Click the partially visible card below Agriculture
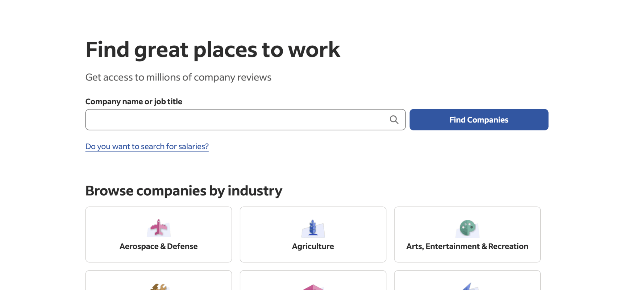The image size is (632, 290). tap(313, 281)
